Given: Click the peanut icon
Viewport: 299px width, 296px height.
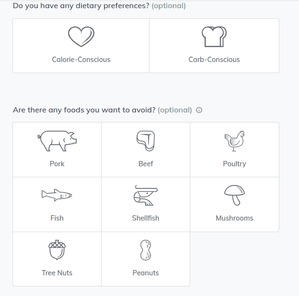Looking at the screenshot, I should click(146, 250).
